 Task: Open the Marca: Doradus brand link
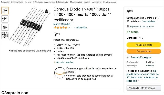click(62, 24)
